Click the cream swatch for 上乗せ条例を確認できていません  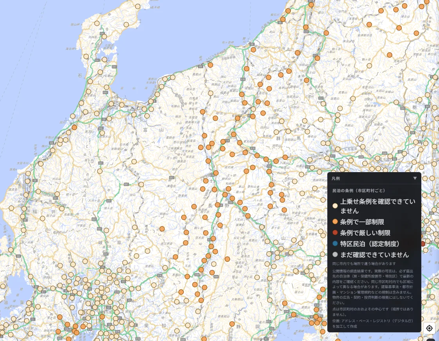click(x=335, y=206)
